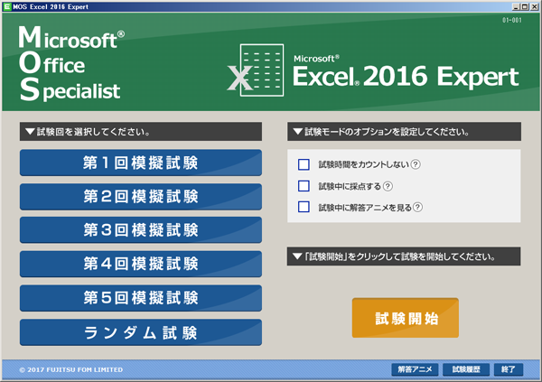Click the Excel spreadsheet logo in banner

tap(256, 70)
